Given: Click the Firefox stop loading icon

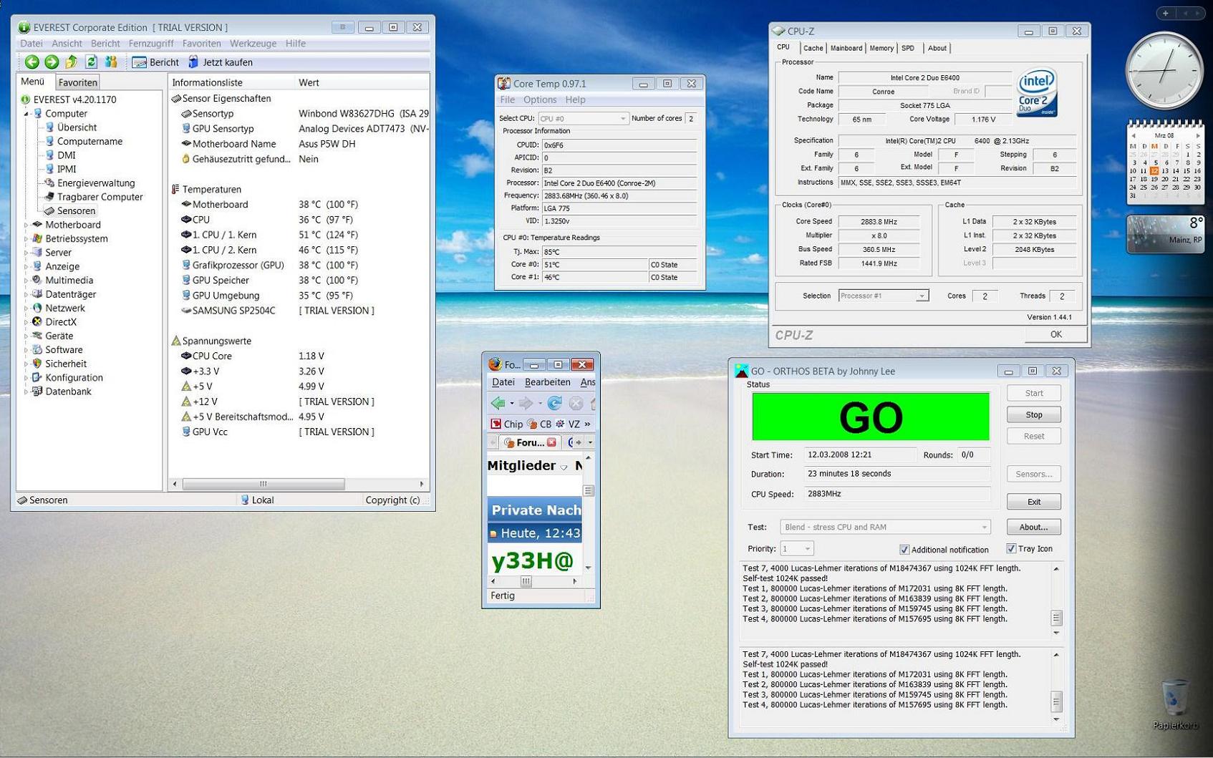Looking at the screenshot, I should coord(576,404).
